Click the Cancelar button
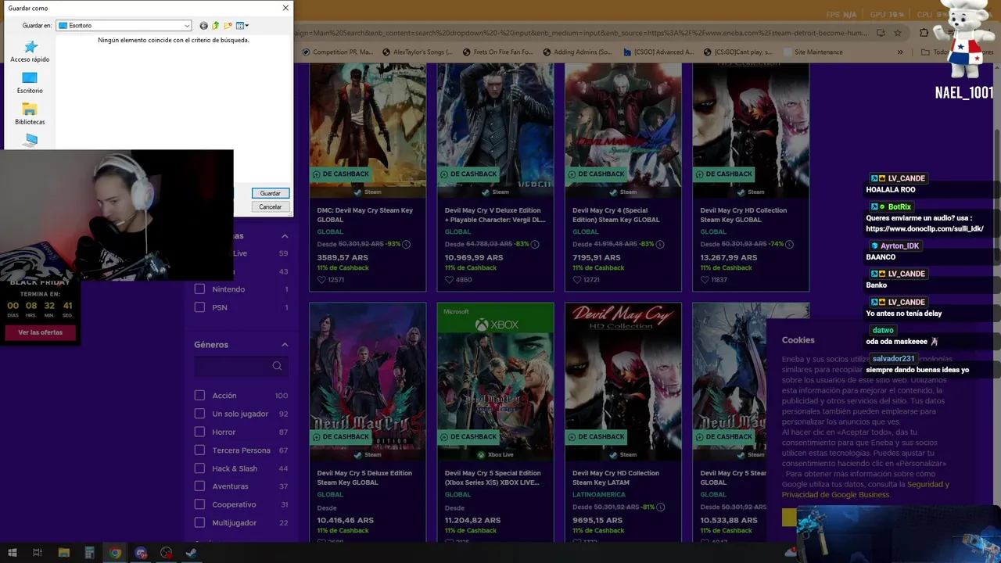Viewport: 1001px width, 563px height. (x=271, y=207)
